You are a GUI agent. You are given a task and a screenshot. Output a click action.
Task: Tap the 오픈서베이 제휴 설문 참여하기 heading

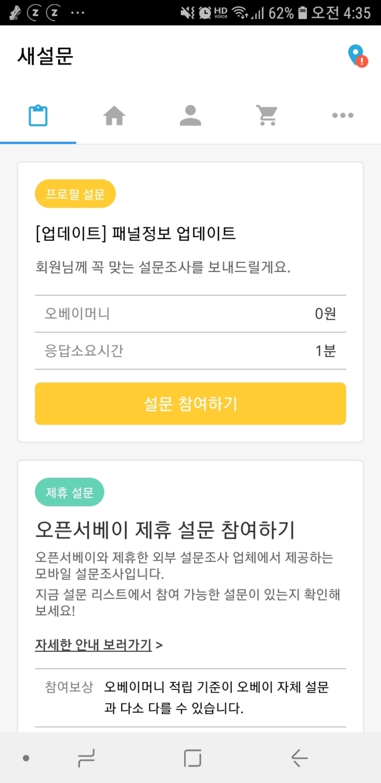click(x=165, y=530)
